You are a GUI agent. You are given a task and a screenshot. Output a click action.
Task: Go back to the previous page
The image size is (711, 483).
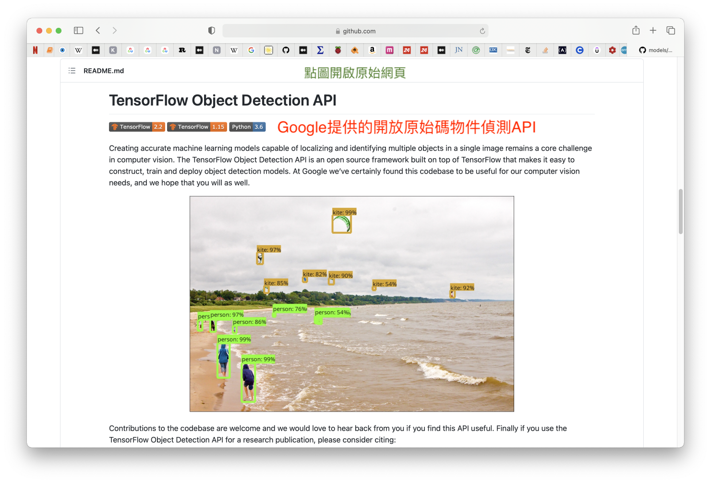98,31
